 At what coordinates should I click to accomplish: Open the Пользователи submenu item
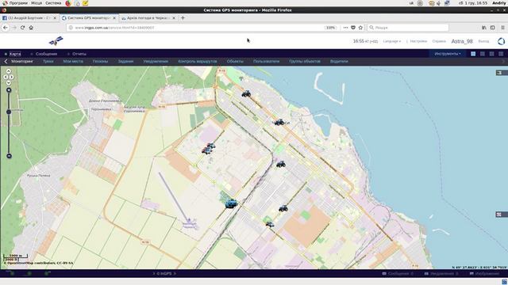(266, 61)
